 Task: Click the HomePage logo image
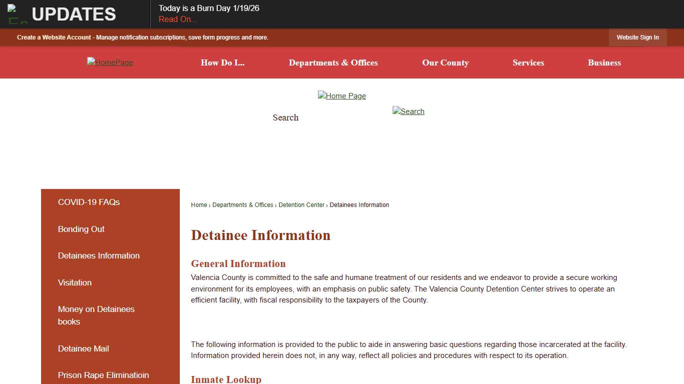pyautogui.click(x=110, y=62)
